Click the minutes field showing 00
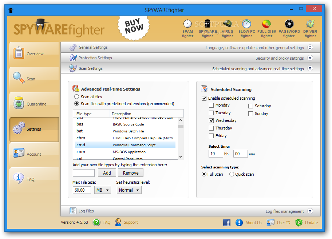Screen dimensions: 332x239 [241, 154]
